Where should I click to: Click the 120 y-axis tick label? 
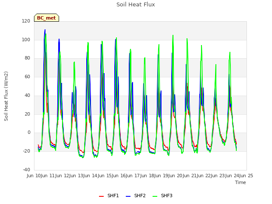pos(26,21)
